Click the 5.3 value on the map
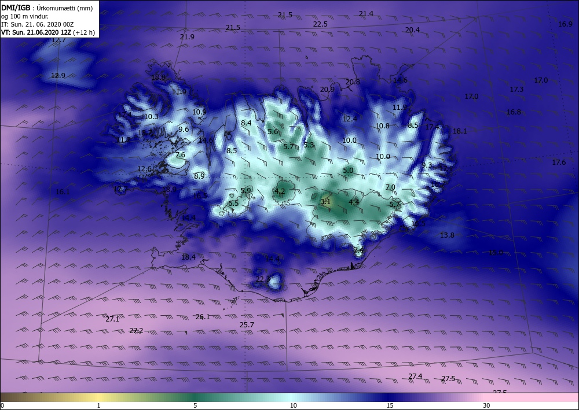Screen dimensions: 579x410 [x=309, y=145]
